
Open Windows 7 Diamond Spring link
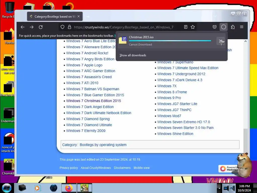88,119
